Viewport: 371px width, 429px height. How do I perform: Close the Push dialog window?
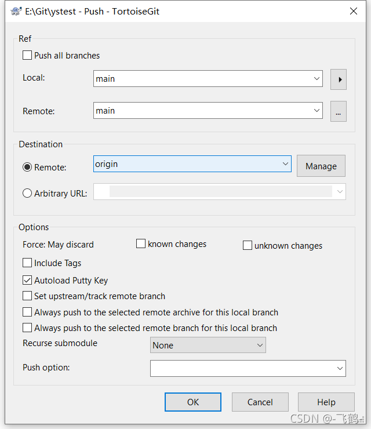[354, 11]
